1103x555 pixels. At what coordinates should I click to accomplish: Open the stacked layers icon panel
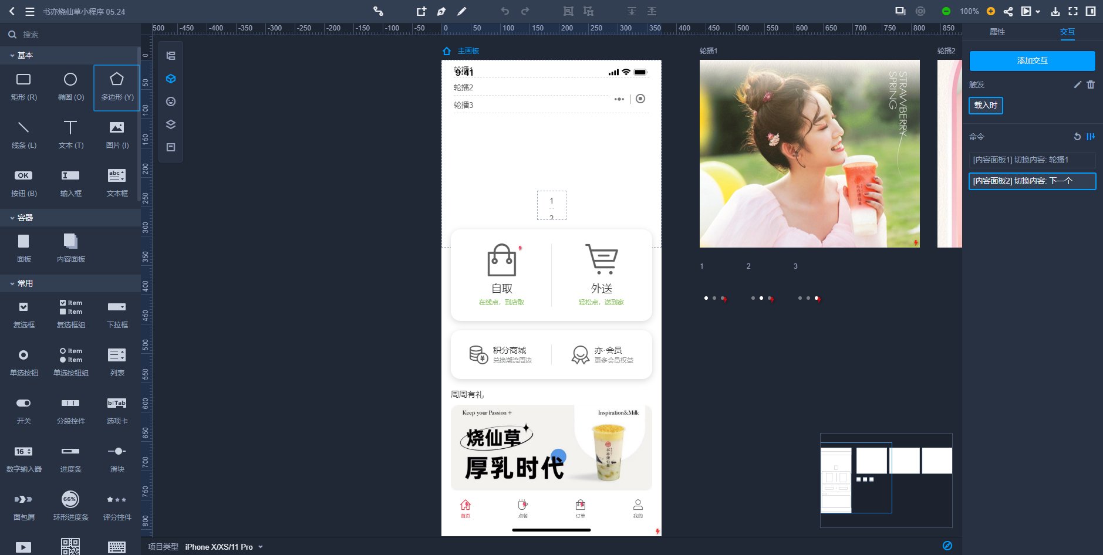171,124
